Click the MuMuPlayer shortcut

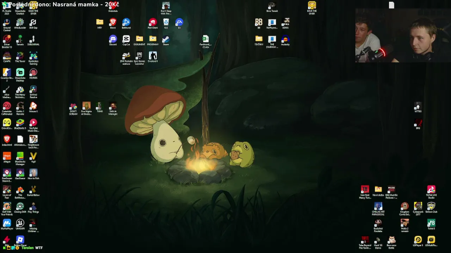pyautogui.click(x=7, y=225)
